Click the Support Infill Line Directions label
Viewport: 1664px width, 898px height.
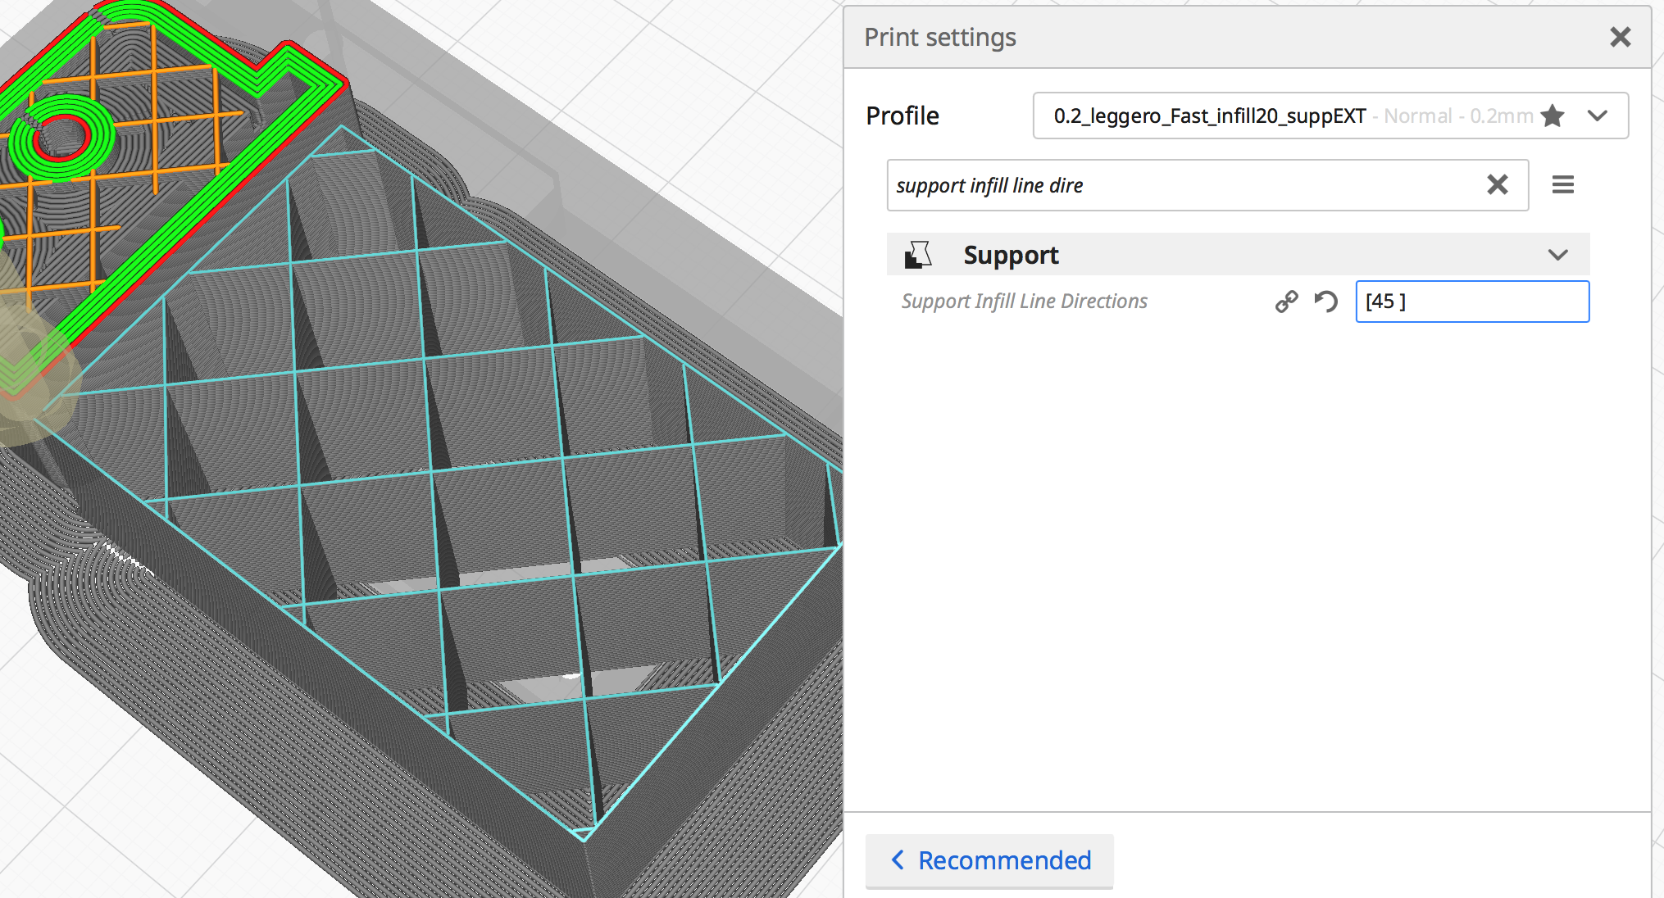point(1024,302)
